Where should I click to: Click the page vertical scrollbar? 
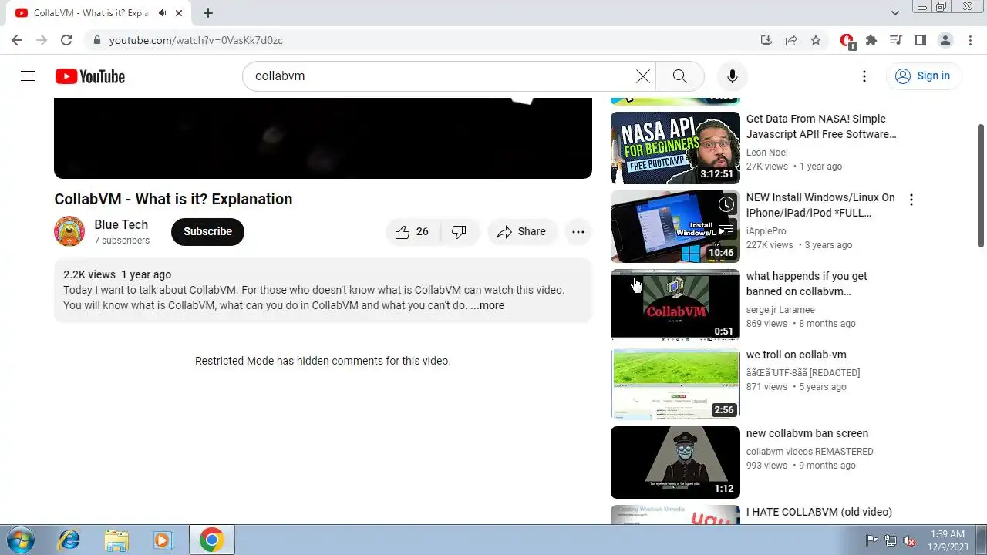(x=981, y=186)
